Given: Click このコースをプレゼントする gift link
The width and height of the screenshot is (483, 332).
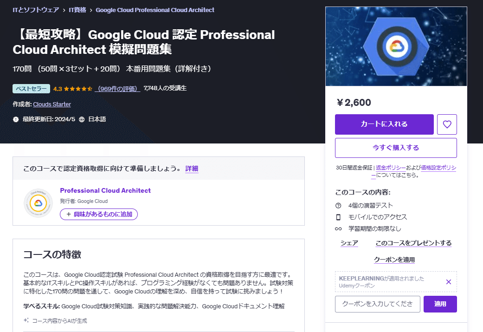Looking at the screenshot, I should [x=413, y=243].
